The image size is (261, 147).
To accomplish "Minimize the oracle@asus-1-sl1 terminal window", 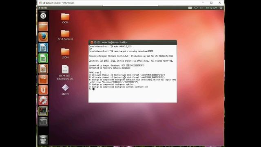I will [x=95, y=42].
